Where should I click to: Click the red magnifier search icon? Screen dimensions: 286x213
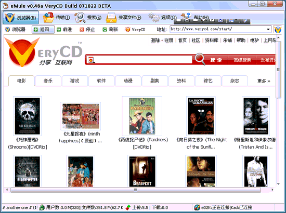[200, 59]
